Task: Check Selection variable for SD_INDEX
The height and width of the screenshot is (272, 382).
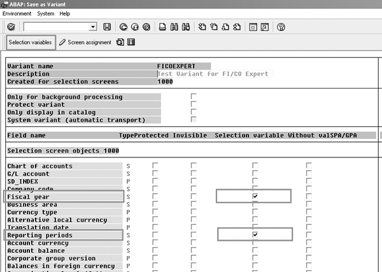Action: click(255, 181)
